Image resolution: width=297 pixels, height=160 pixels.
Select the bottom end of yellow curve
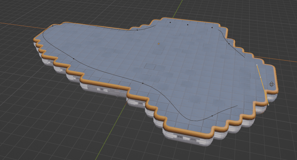pos(269,105)
